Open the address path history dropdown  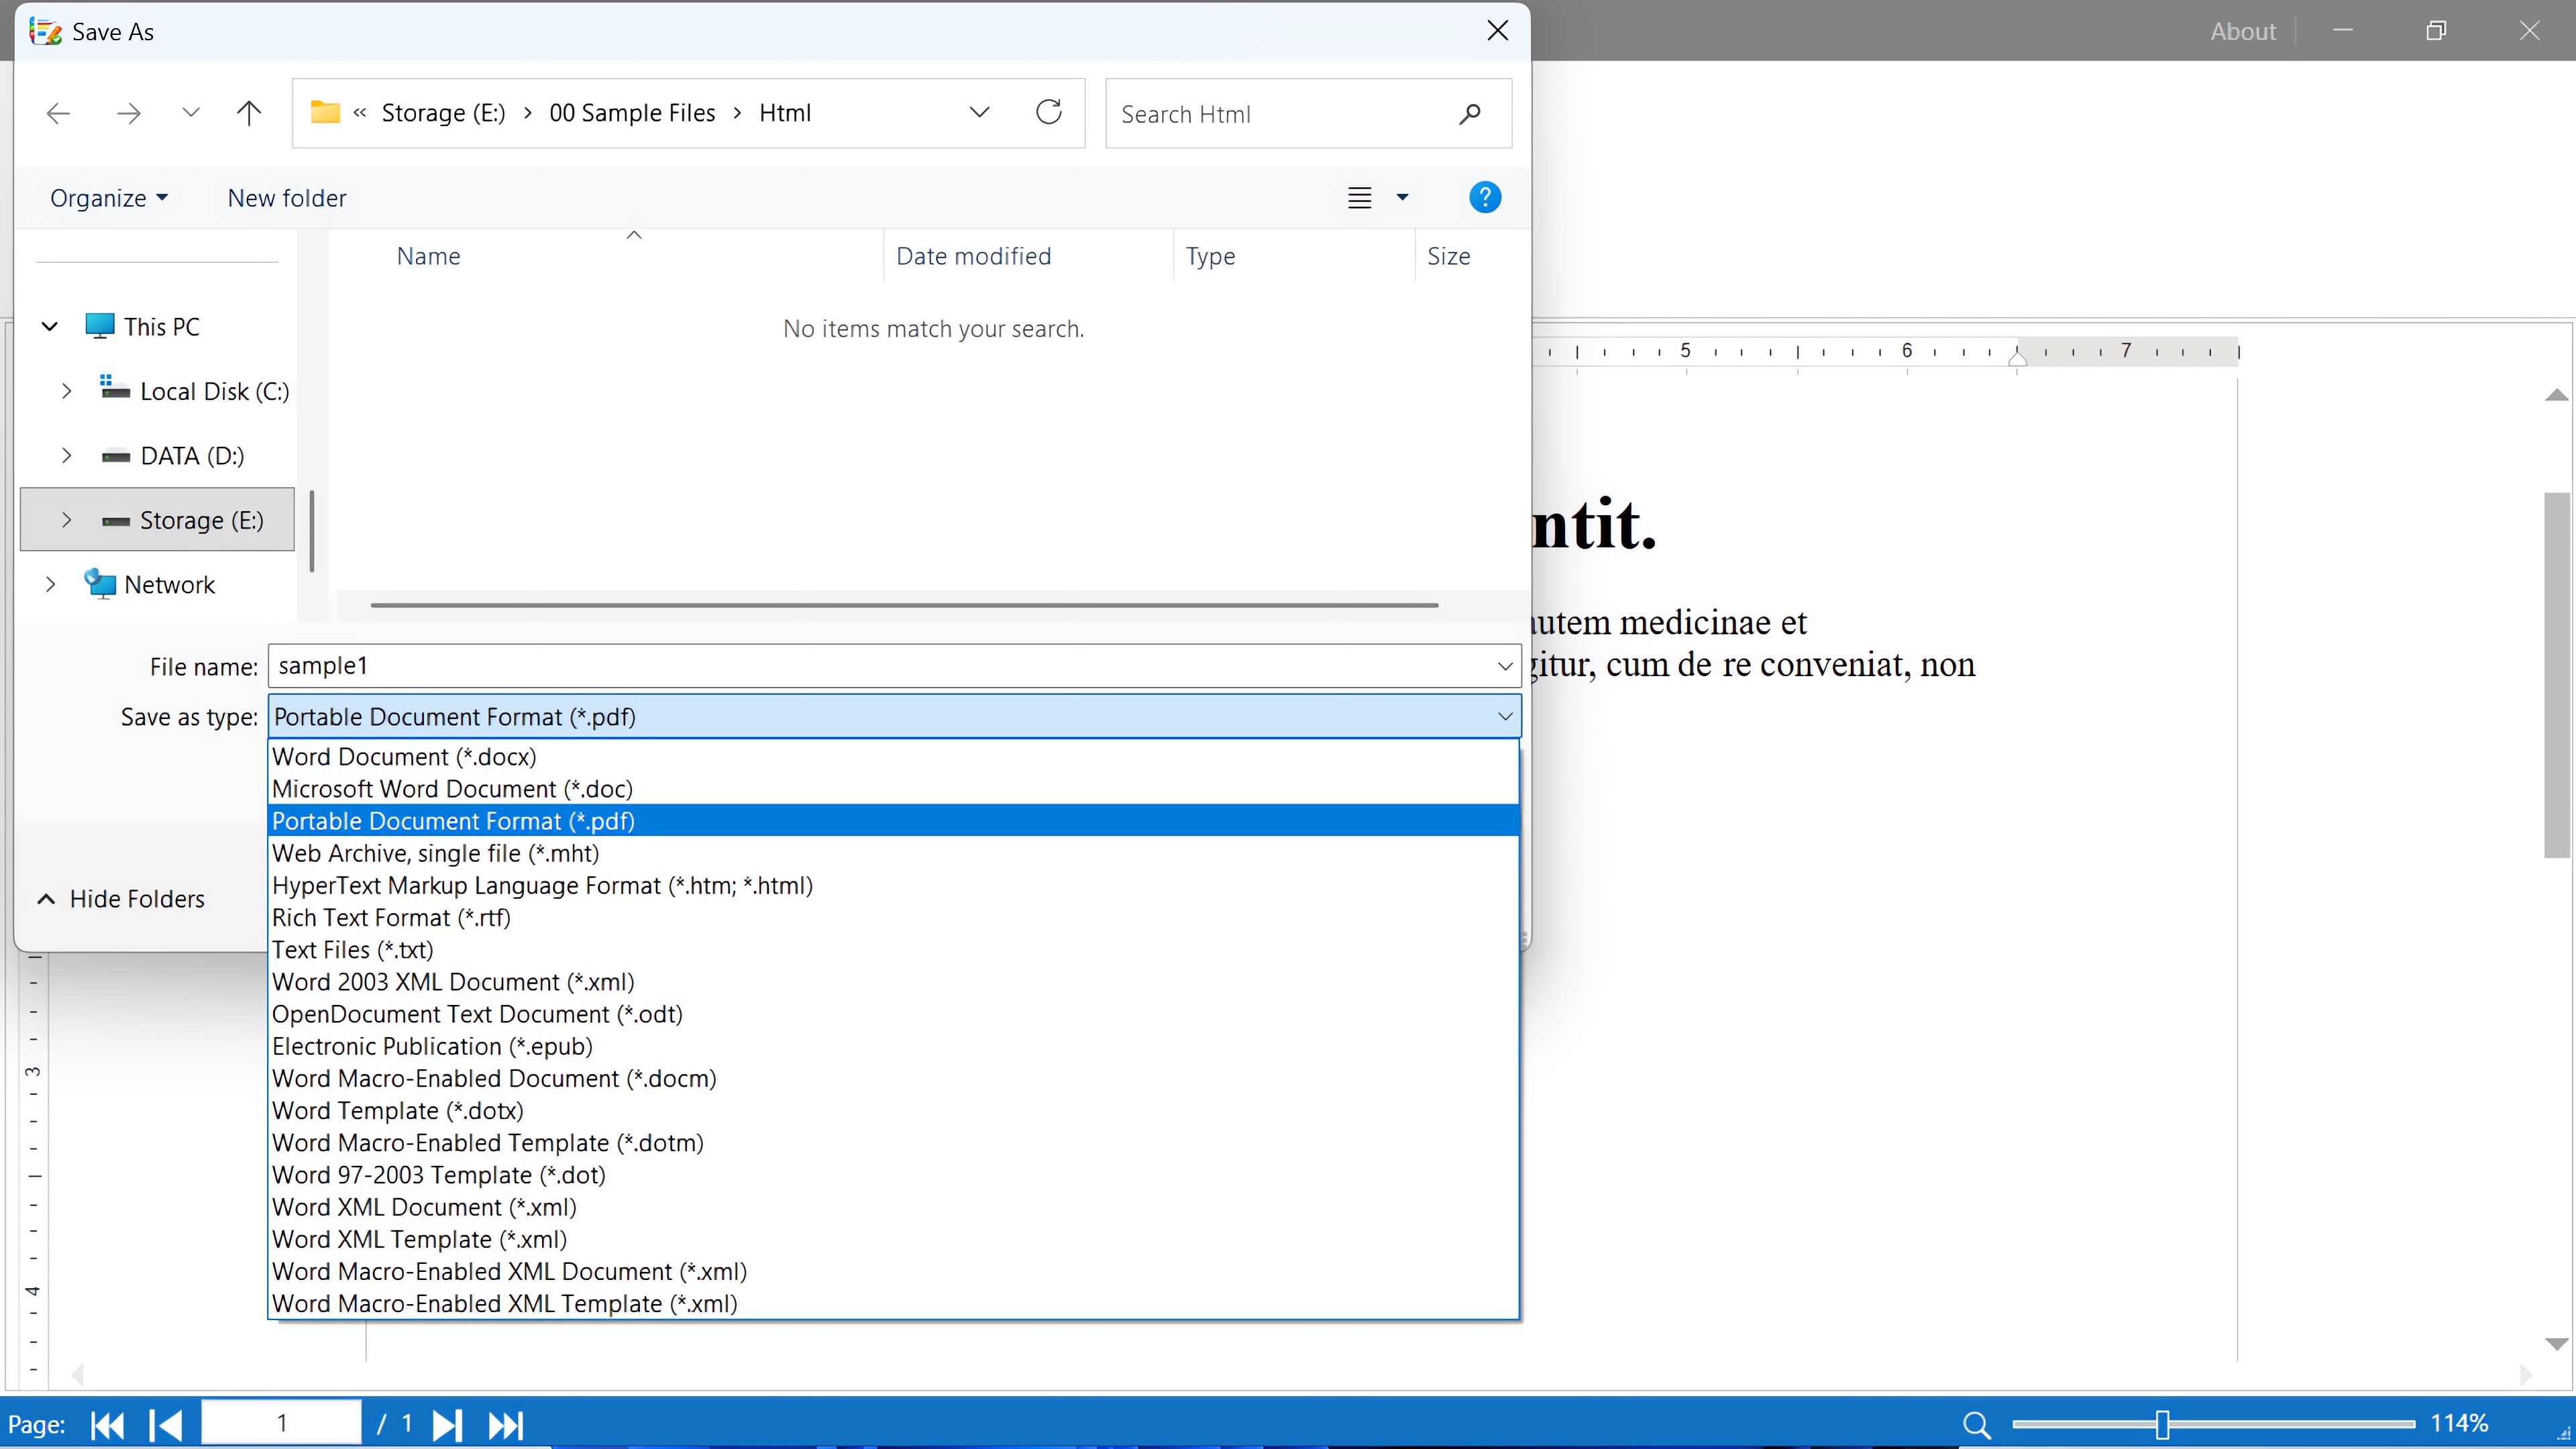pyautogui.click(x=979, y=112)
